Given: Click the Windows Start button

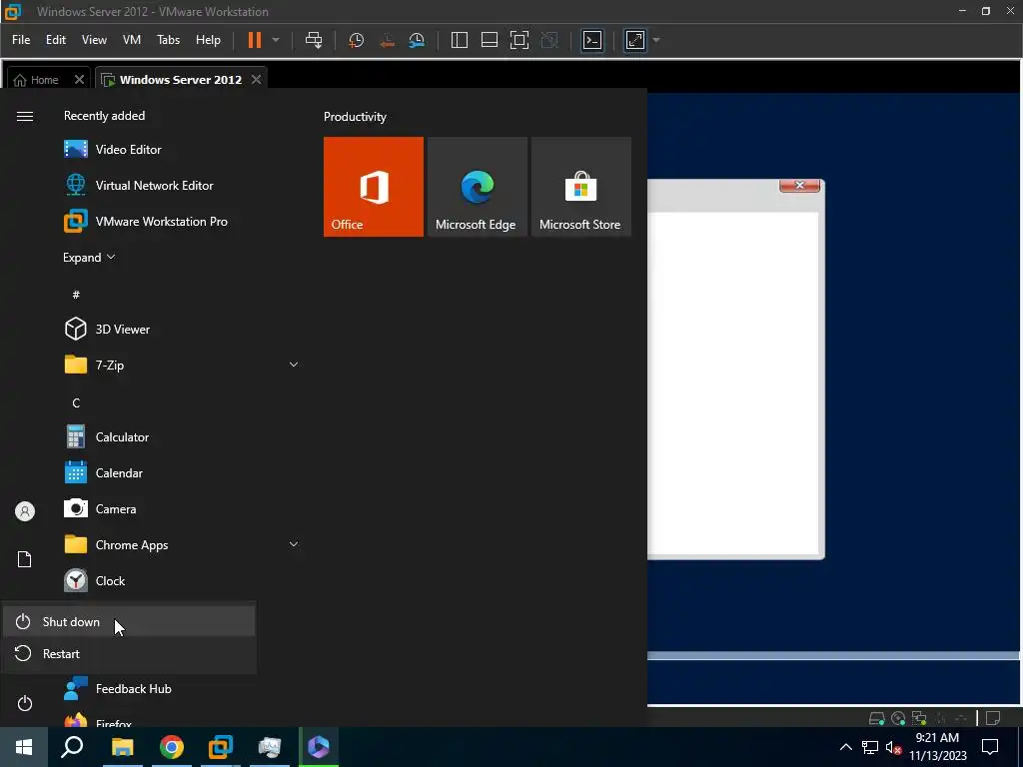Looking at the screenshot, I should pos(24,747).
